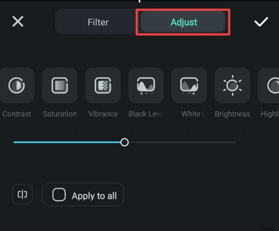Open the Vibrance adjustment tool
Image resolution: width=279 pixels, height=231 pixels.
point(103,86)
